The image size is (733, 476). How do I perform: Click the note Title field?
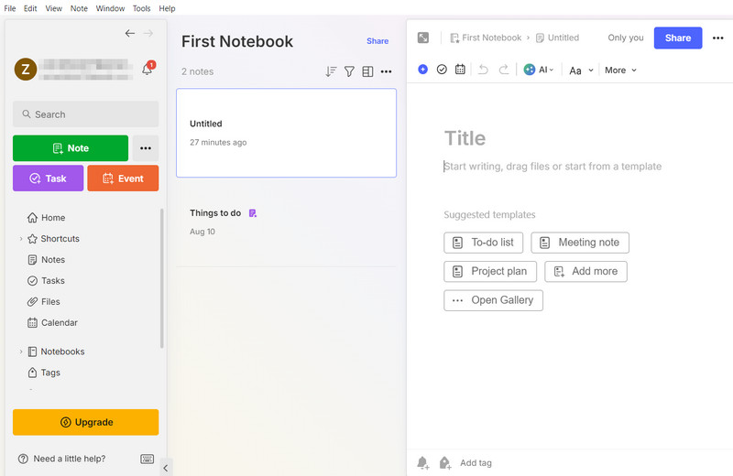click(x=465, y=138)
